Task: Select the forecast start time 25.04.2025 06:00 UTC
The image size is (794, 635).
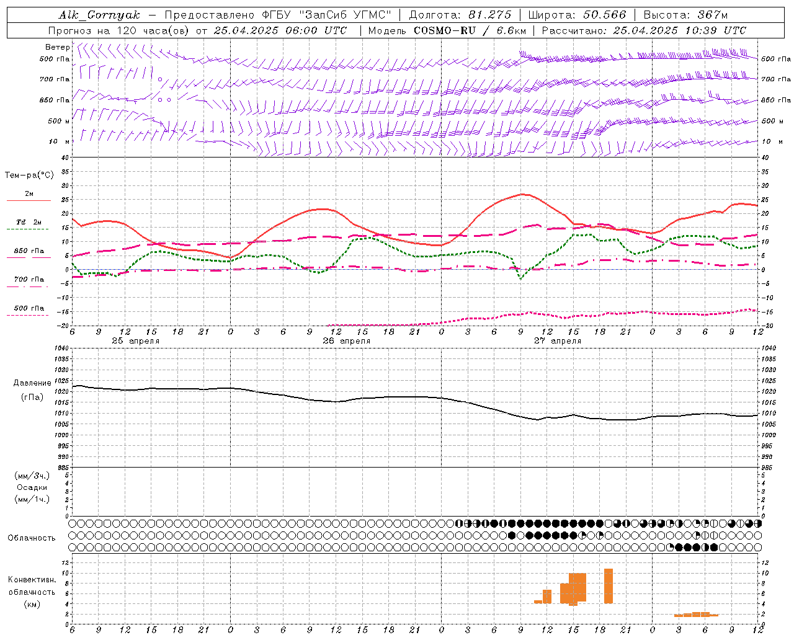Action: 280,30
